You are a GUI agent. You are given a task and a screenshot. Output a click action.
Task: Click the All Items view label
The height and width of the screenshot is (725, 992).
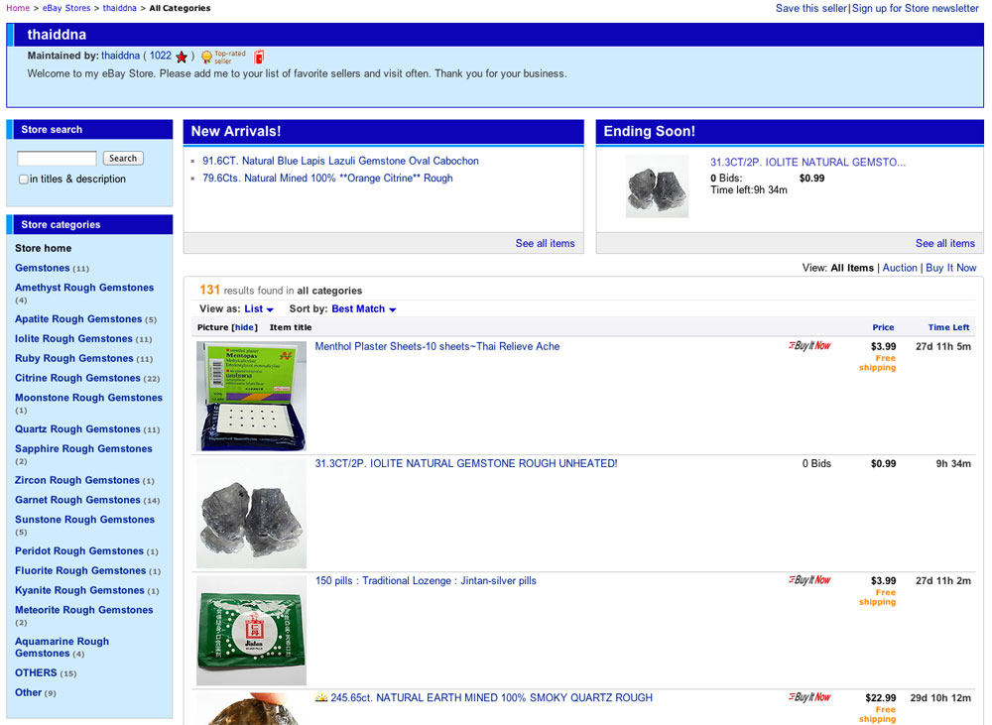[x=851, y=268]
